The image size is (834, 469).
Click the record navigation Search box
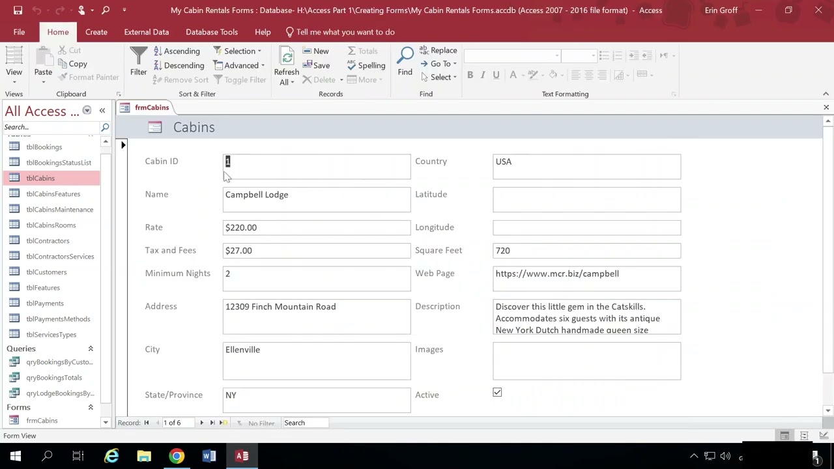[x=305, y=423]
